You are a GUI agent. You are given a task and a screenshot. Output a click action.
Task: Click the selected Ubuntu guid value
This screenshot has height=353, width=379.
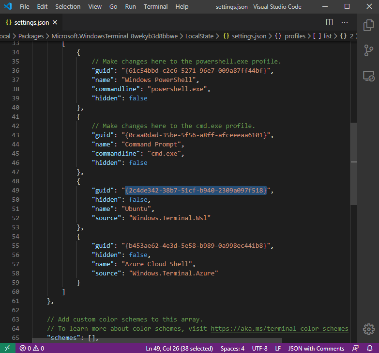click(x=196, y=190)
